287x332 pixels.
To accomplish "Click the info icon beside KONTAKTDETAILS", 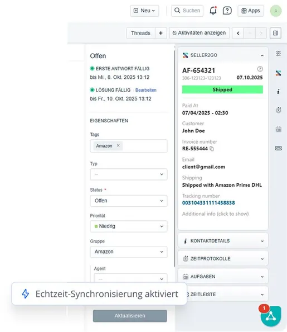I will pos(185,241).
